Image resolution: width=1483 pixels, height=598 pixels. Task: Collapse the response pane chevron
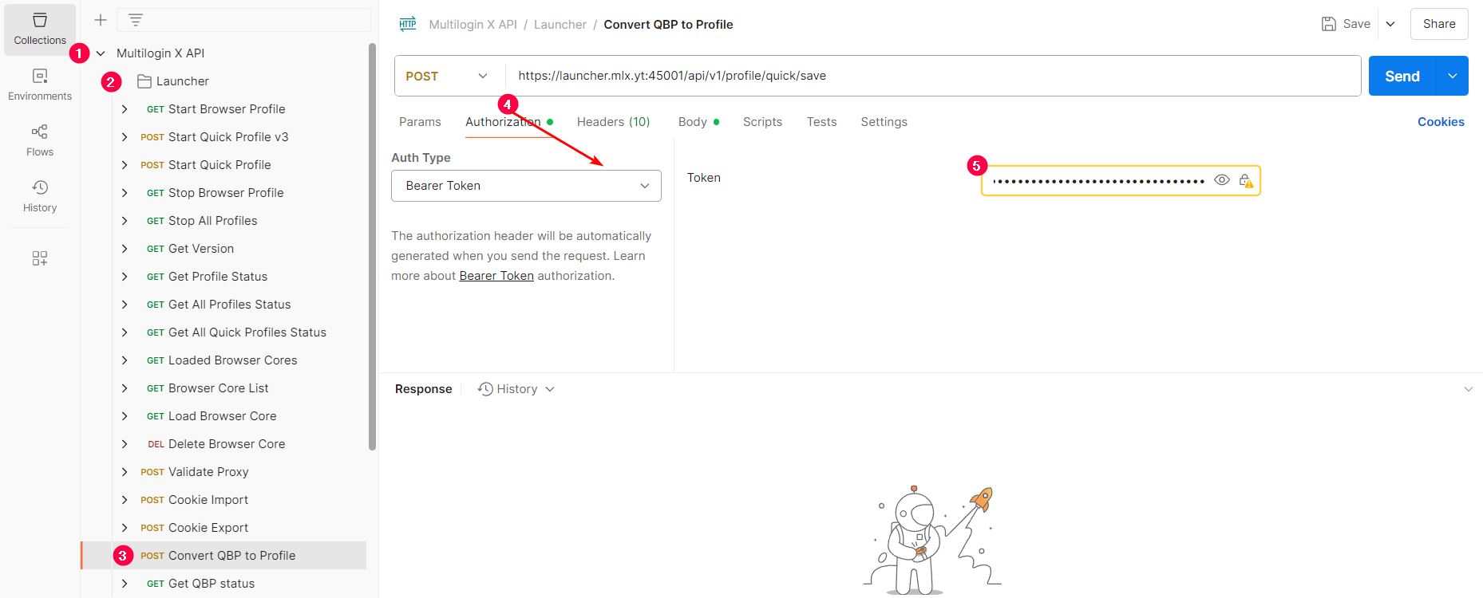1468,389
